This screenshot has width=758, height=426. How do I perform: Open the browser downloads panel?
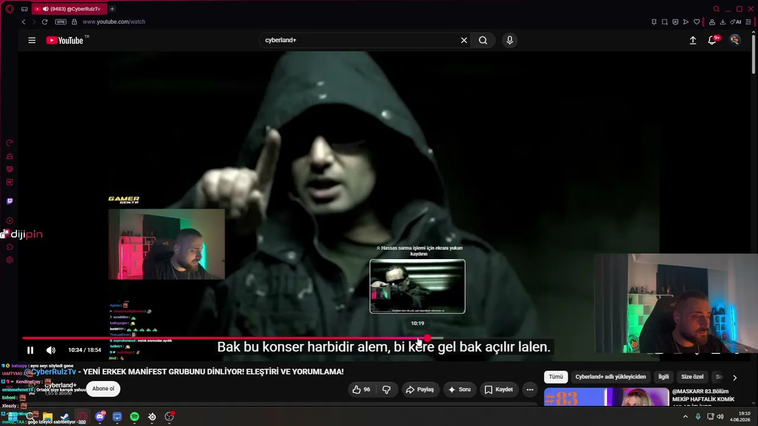[x=722, y=22]
